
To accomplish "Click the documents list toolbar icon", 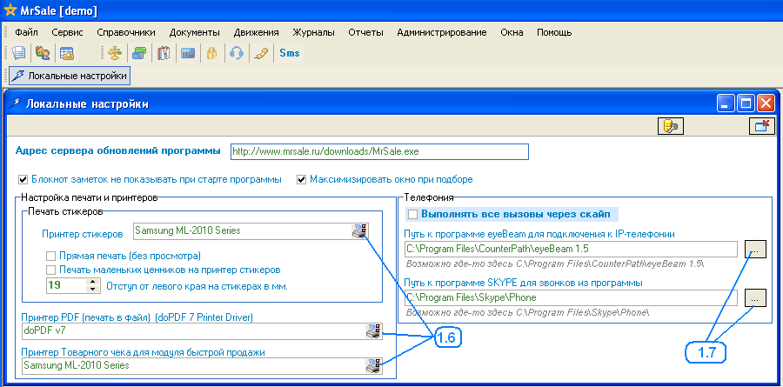I will pyautogui.click(x=19, y=53).
